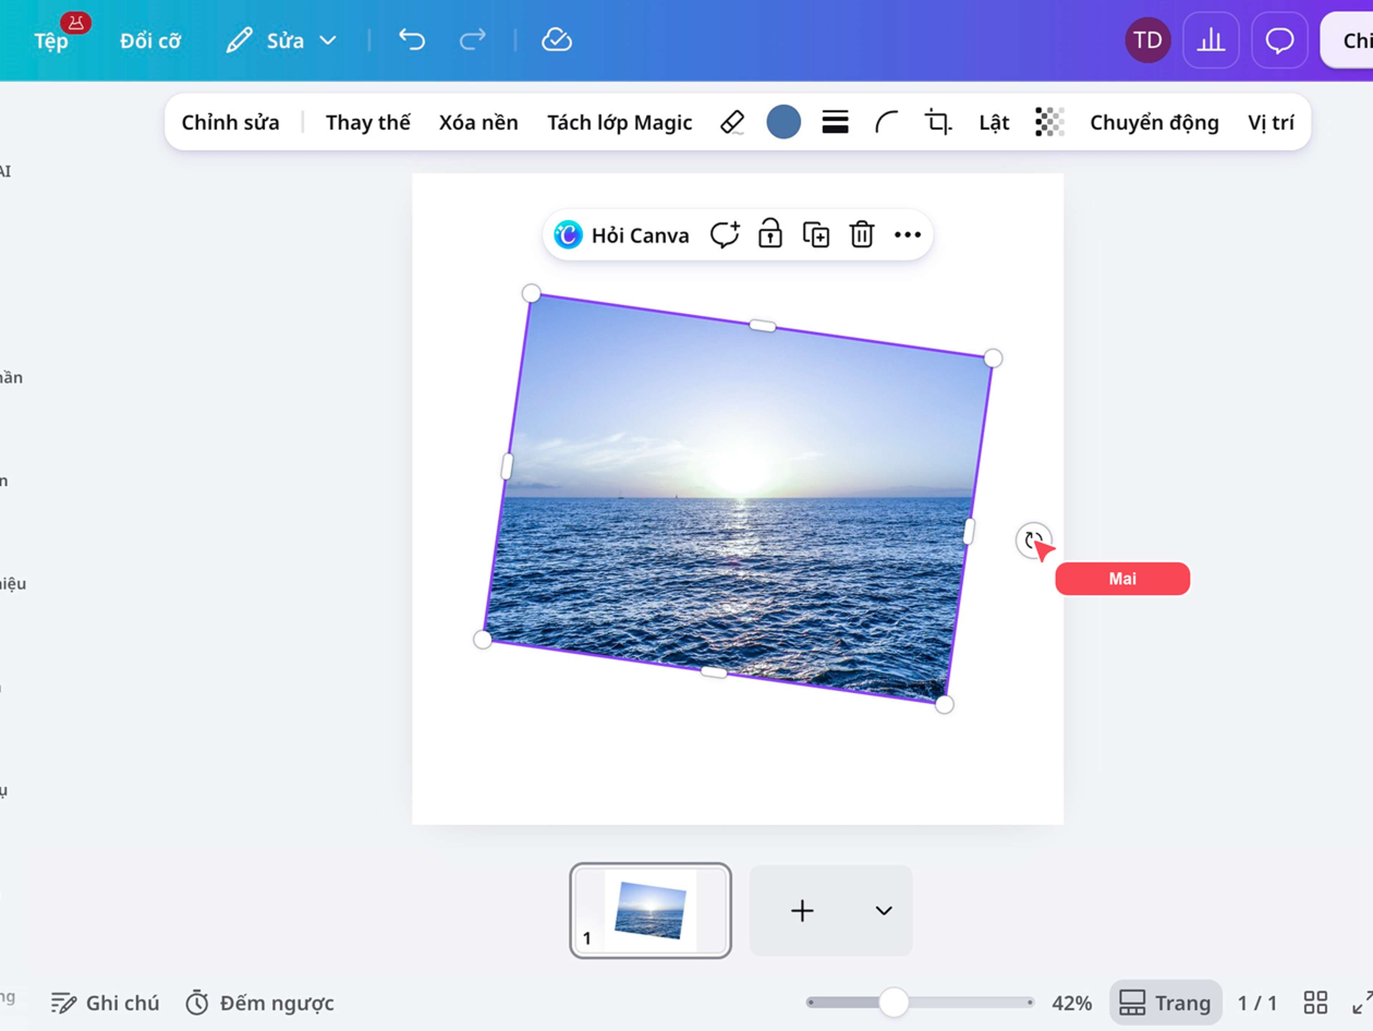
Task: Expand the add page chevron dropdown
Action: [x=883, y=910]
